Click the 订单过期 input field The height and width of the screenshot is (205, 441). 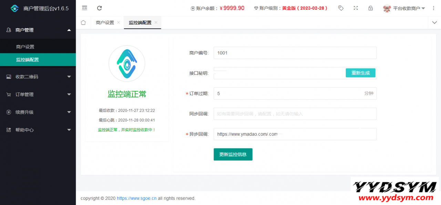(295, 93)
